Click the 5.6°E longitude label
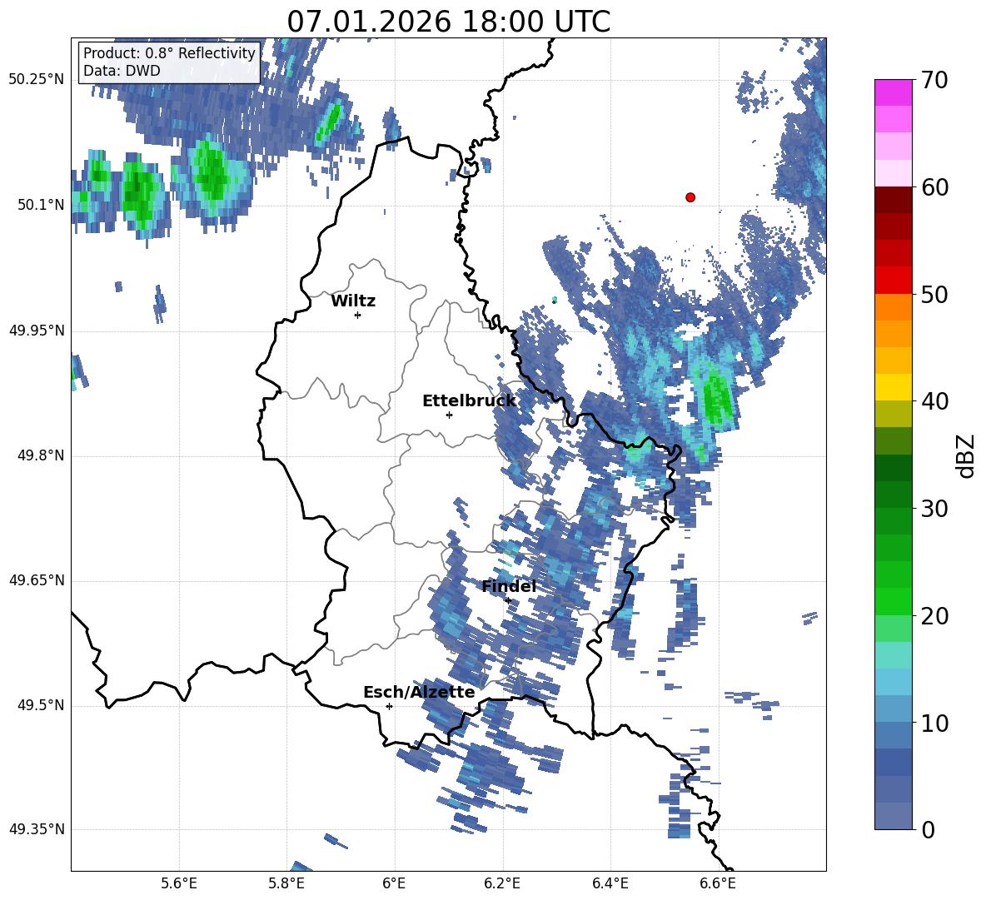 (x=179, y=883)
